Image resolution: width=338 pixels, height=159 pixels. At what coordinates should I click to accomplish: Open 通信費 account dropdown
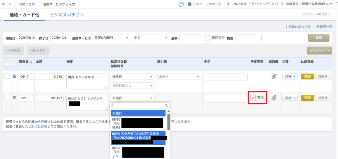coord(133,77)
